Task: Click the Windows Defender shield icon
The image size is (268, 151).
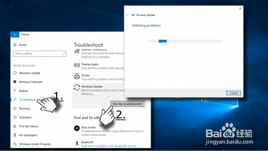Action: click(15, 82)
